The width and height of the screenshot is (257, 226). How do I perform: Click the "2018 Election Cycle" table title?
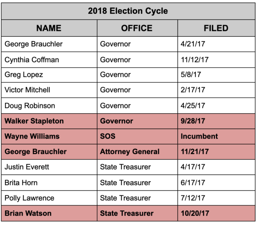tap(128, 11)
